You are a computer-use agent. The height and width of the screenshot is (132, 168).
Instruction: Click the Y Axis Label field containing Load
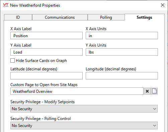47,52
